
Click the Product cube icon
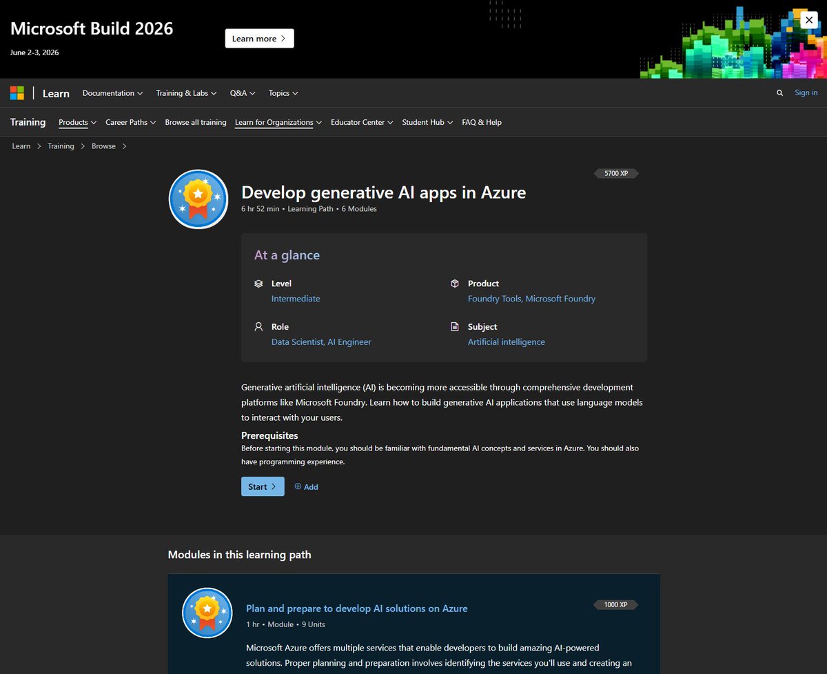455,284
